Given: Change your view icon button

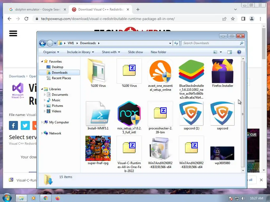Looking at the screenshot, I should pyautogui.click(x=215, y=52).
